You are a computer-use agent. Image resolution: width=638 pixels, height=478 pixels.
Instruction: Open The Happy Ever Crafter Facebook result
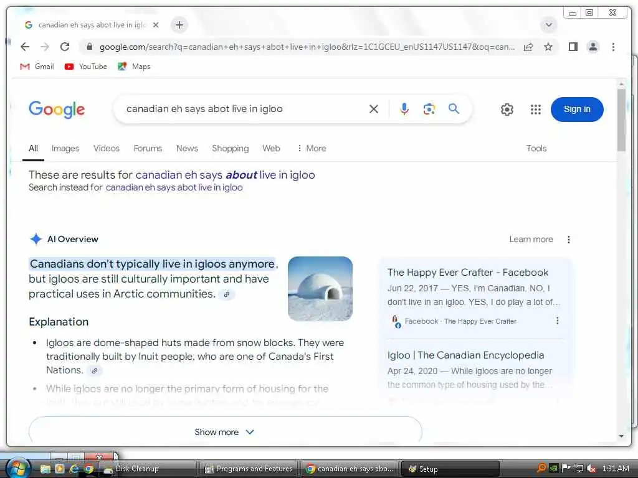pyautogui.click(x=467, y=273)
